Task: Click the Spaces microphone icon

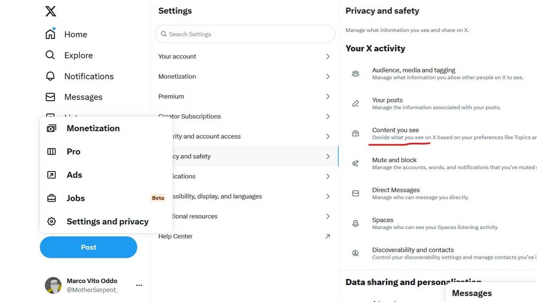Action: click(355, 223)
